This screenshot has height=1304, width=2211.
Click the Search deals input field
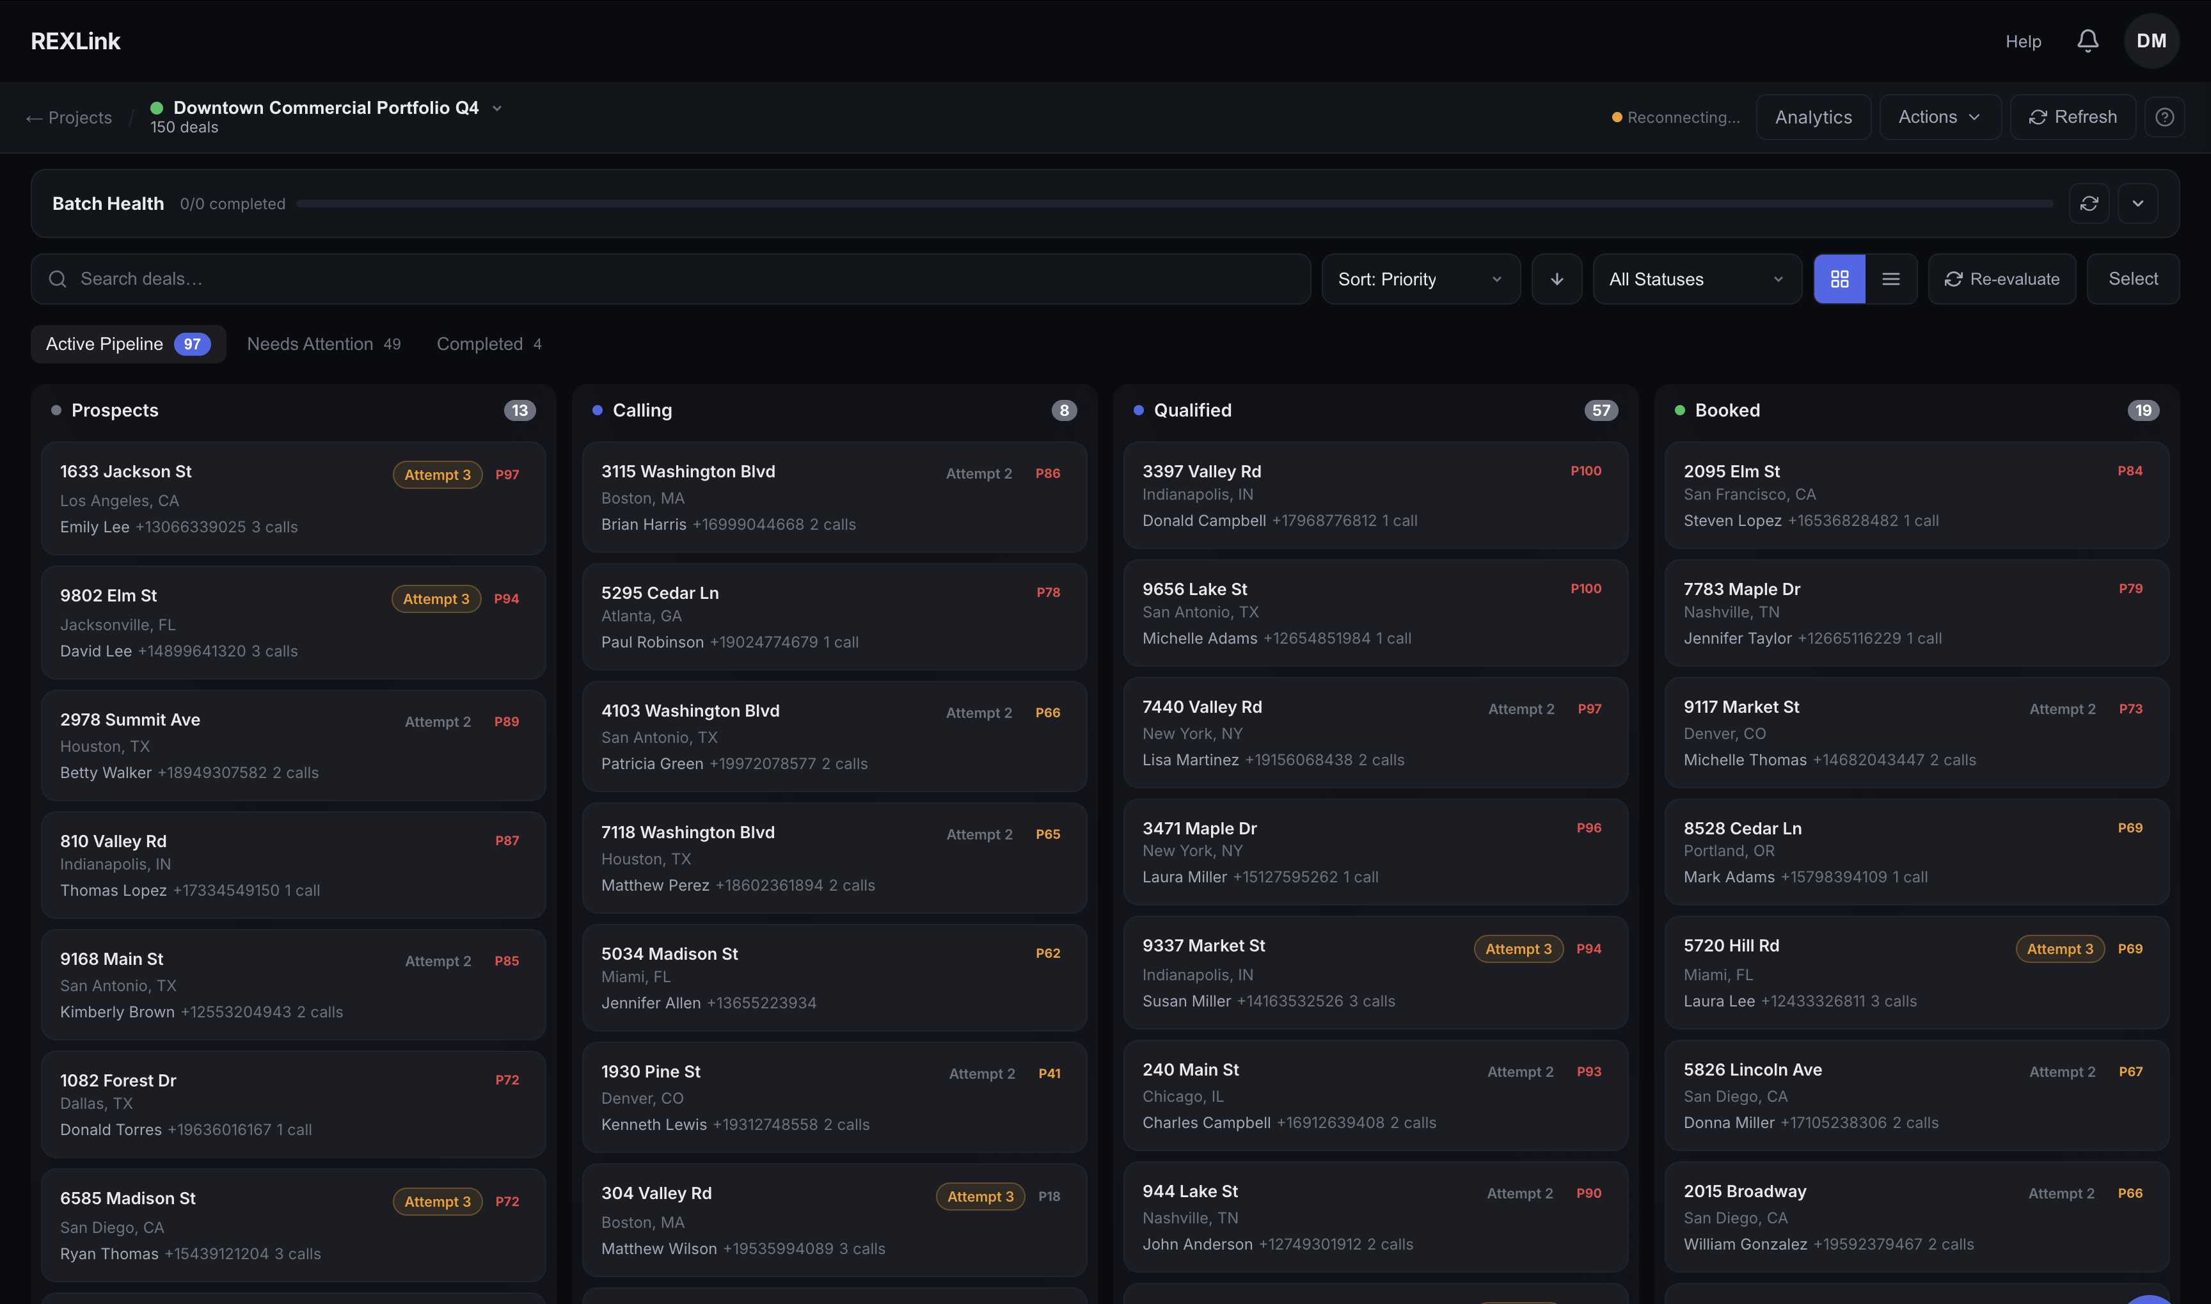click(615, 278)
